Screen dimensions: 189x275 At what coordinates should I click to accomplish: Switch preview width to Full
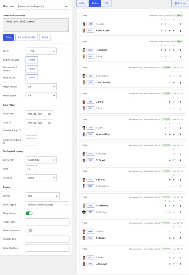[106, 3]
